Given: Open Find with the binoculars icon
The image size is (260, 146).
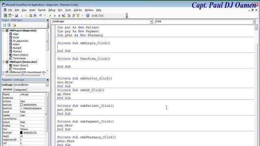Looking at the screenshot, I should [35, 15].
